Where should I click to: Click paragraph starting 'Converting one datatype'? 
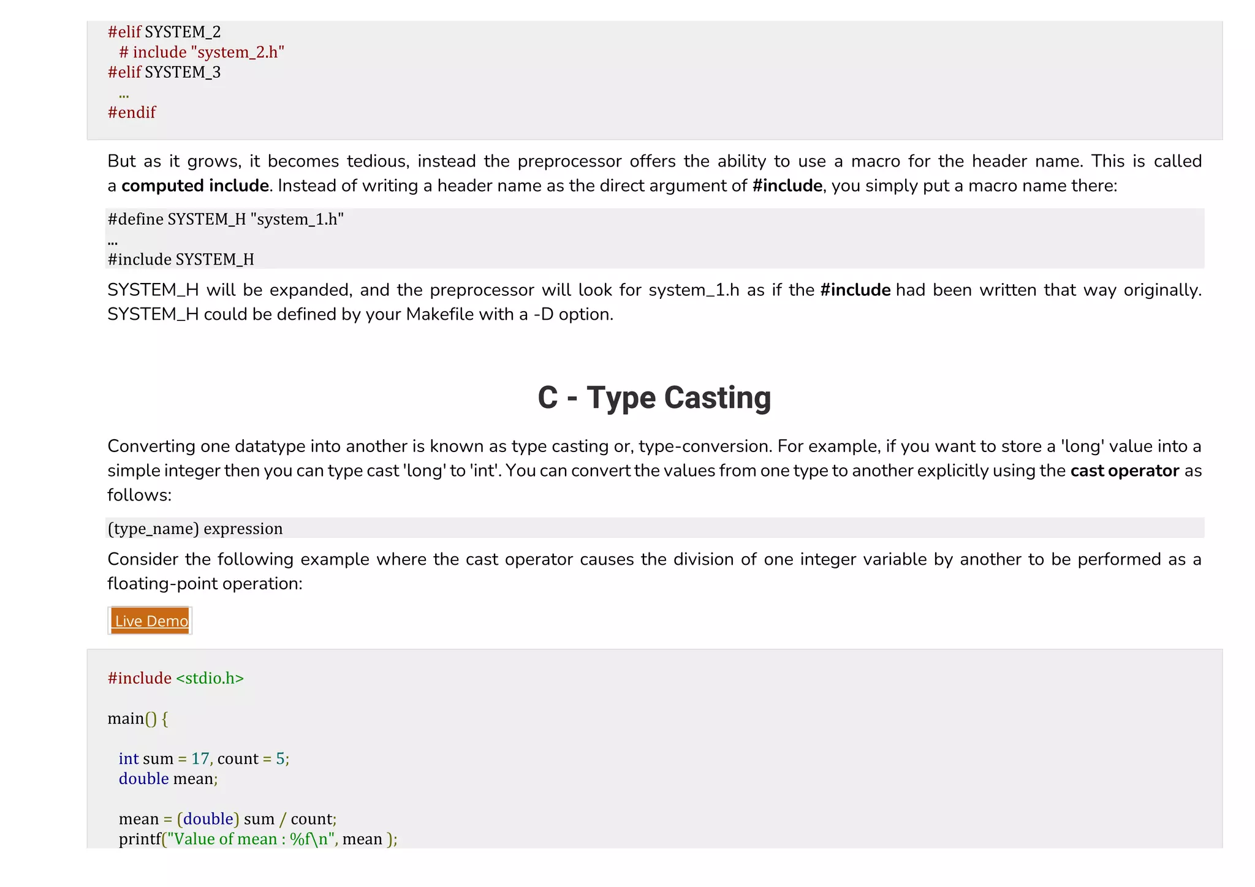click(654, 470)
